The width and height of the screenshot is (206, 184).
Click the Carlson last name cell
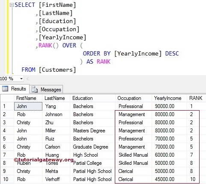click(56, 147)
